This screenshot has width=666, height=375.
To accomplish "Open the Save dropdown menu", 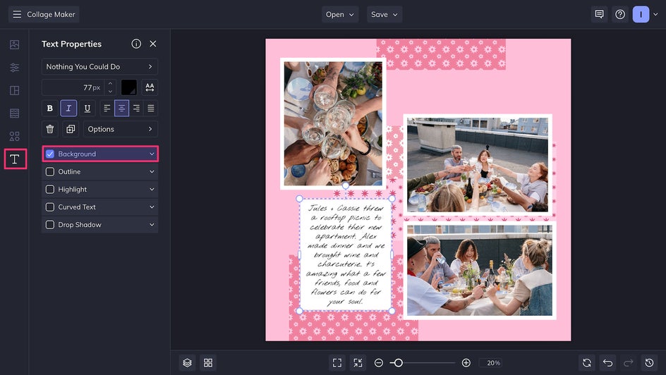I will click(x=385, y=14).
